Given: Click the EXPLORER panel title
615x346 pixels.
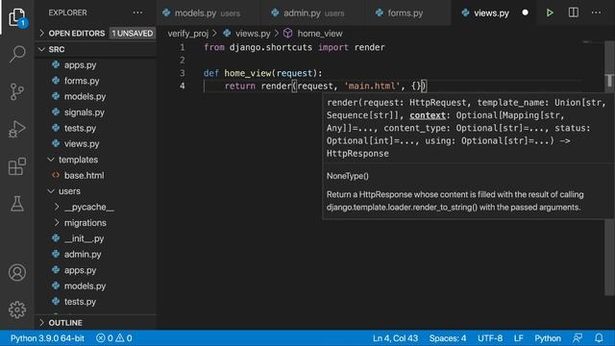Looking at the screenshot, I should (67, 12).
